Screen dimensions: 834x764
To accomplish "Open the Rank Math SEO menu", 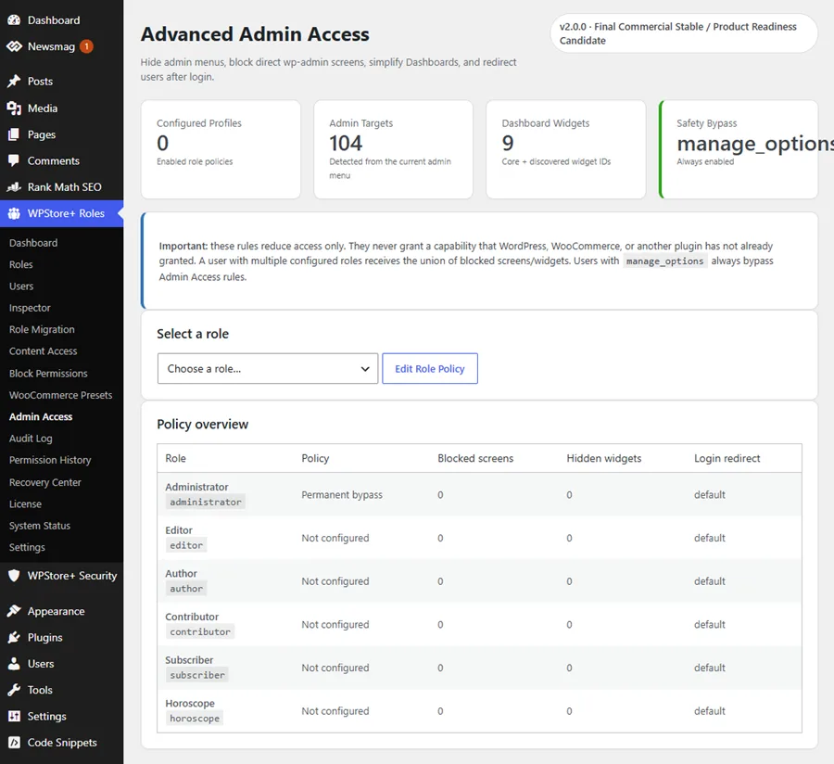I will pyautogui.click(x=62, y=186).
